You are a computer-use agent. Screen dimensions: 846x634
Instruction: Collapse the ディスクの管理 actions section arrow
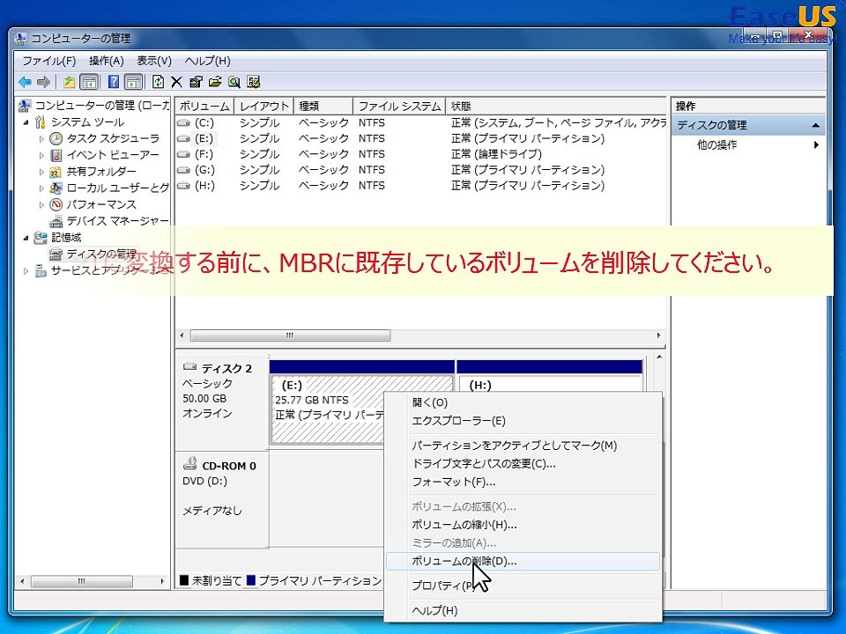point(815,125)
